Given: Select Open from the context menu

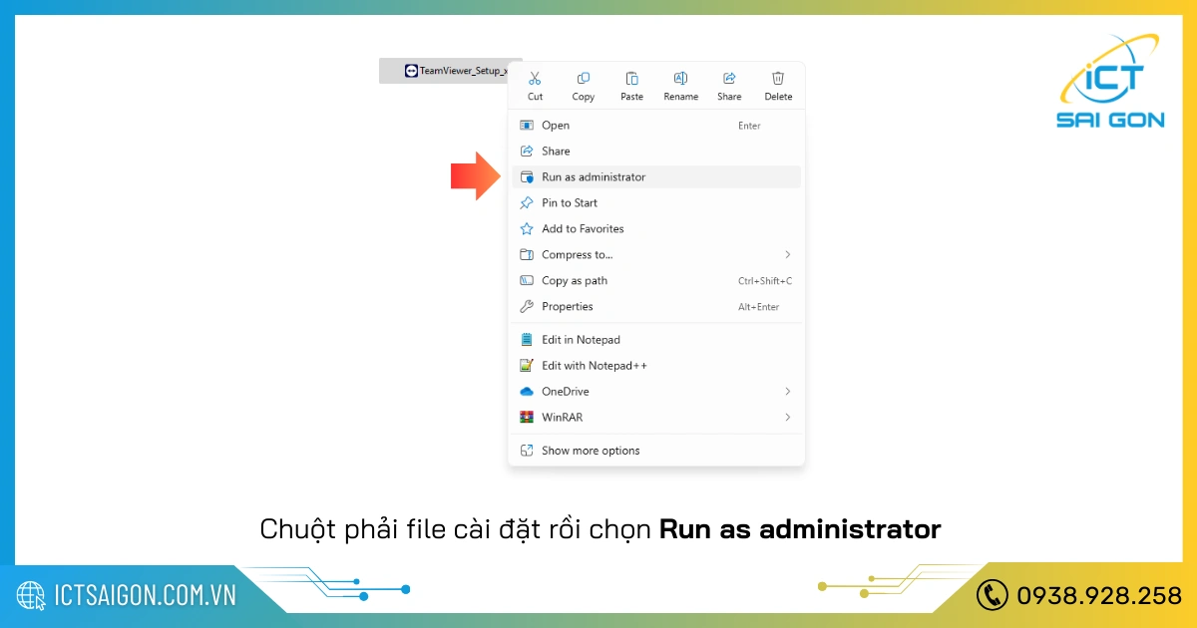Looking at the screenshot, I should [656, 126].
